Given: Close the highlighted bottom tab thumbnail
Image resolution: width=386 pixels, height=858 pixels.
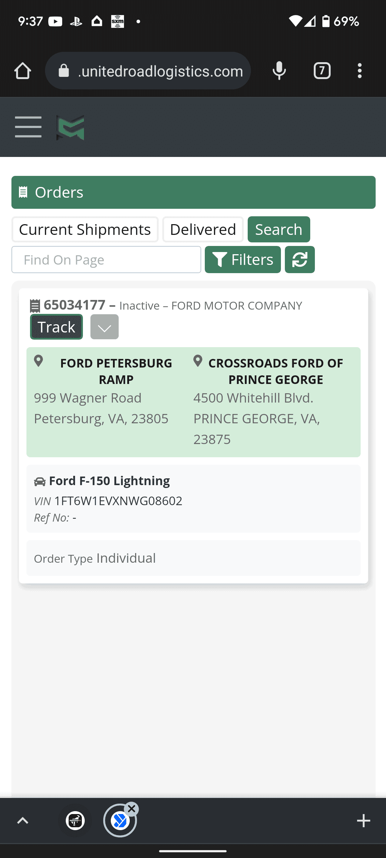Looking at the screenshot, I should pos(132,809).
